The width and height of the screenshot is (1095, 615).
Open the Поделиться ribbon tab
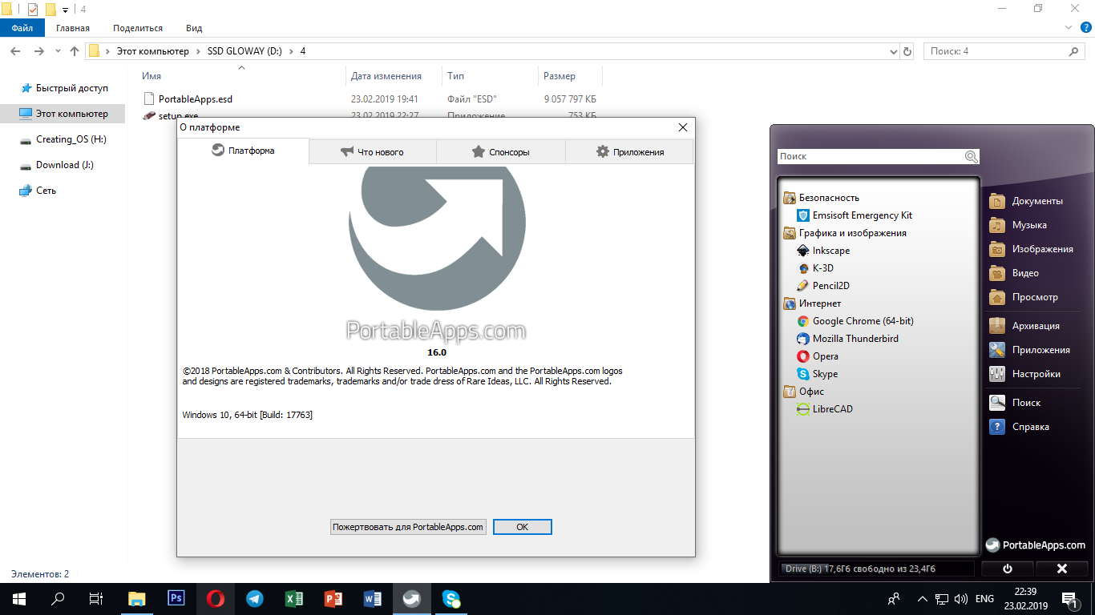coord(138,28)
